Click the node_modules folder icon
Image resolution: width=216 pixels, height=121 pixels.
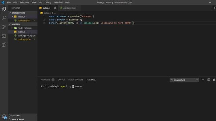point(16,28)
